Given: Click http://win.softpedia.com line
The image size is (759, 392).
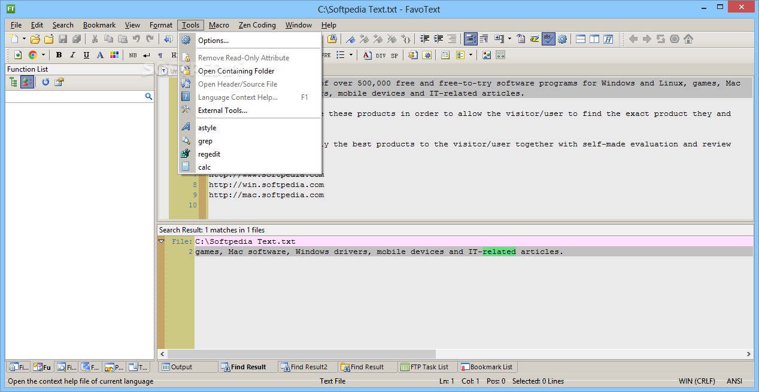Looking at the screenshot, I should pos(266,185).
